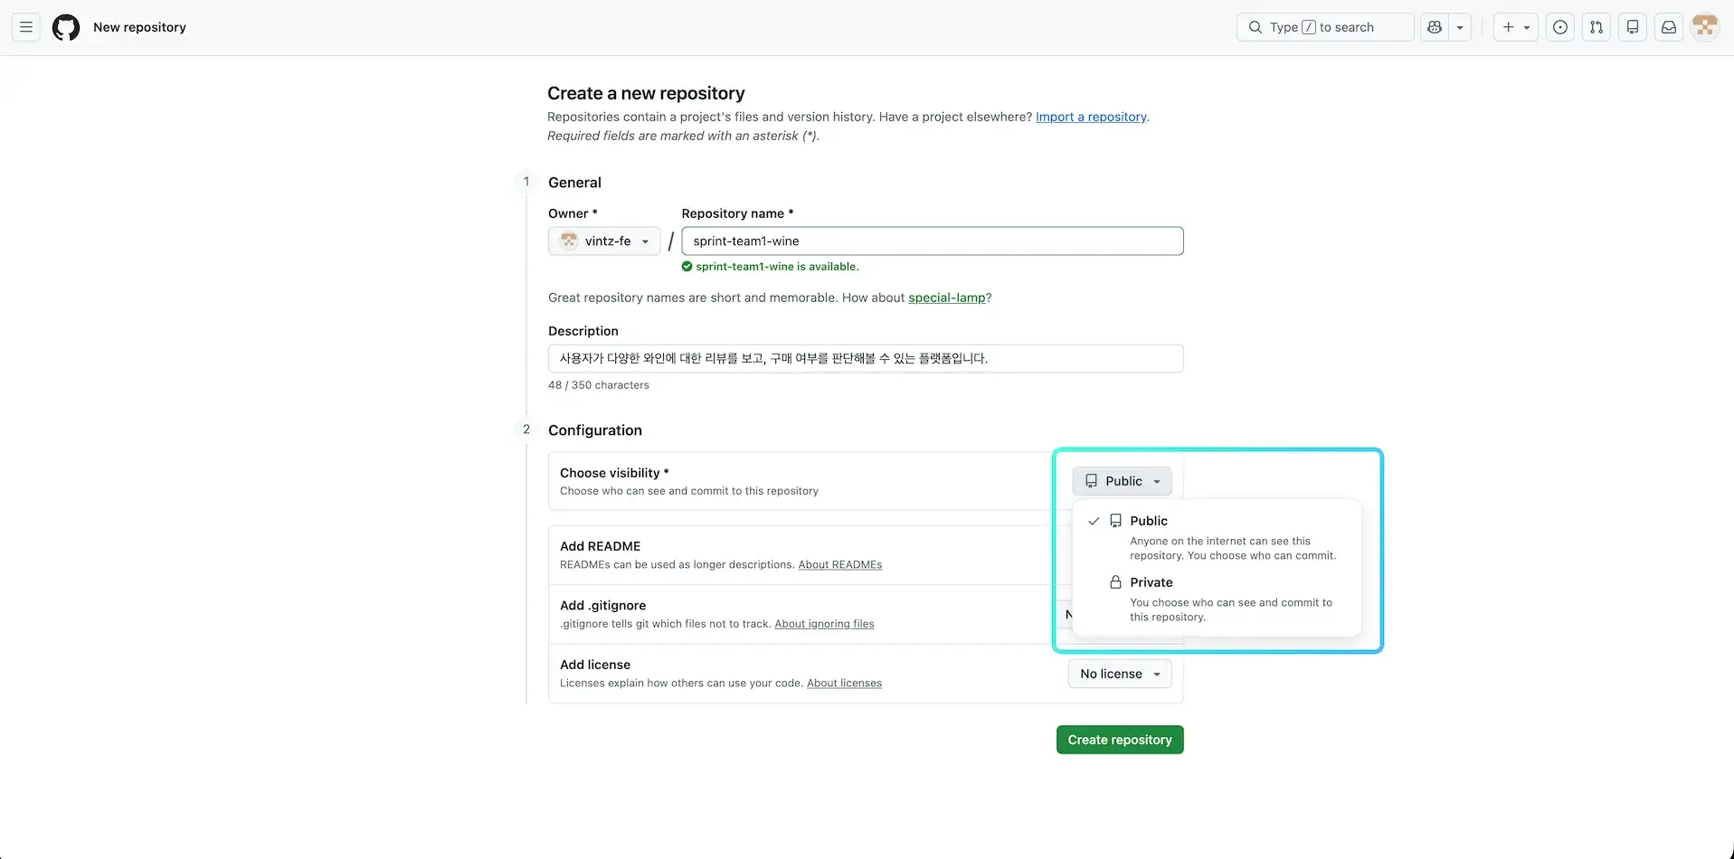Click the 'Create a new repository' heading
Screen dimensions: 1734x859
(x=646, y=93)
